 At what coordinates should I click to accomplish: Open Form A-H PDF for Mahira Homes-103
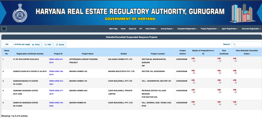[193, 72]
